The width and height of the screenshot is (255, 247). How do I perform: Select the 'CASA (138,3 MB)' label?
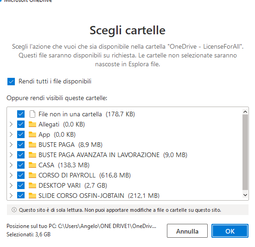coord(64,165)
